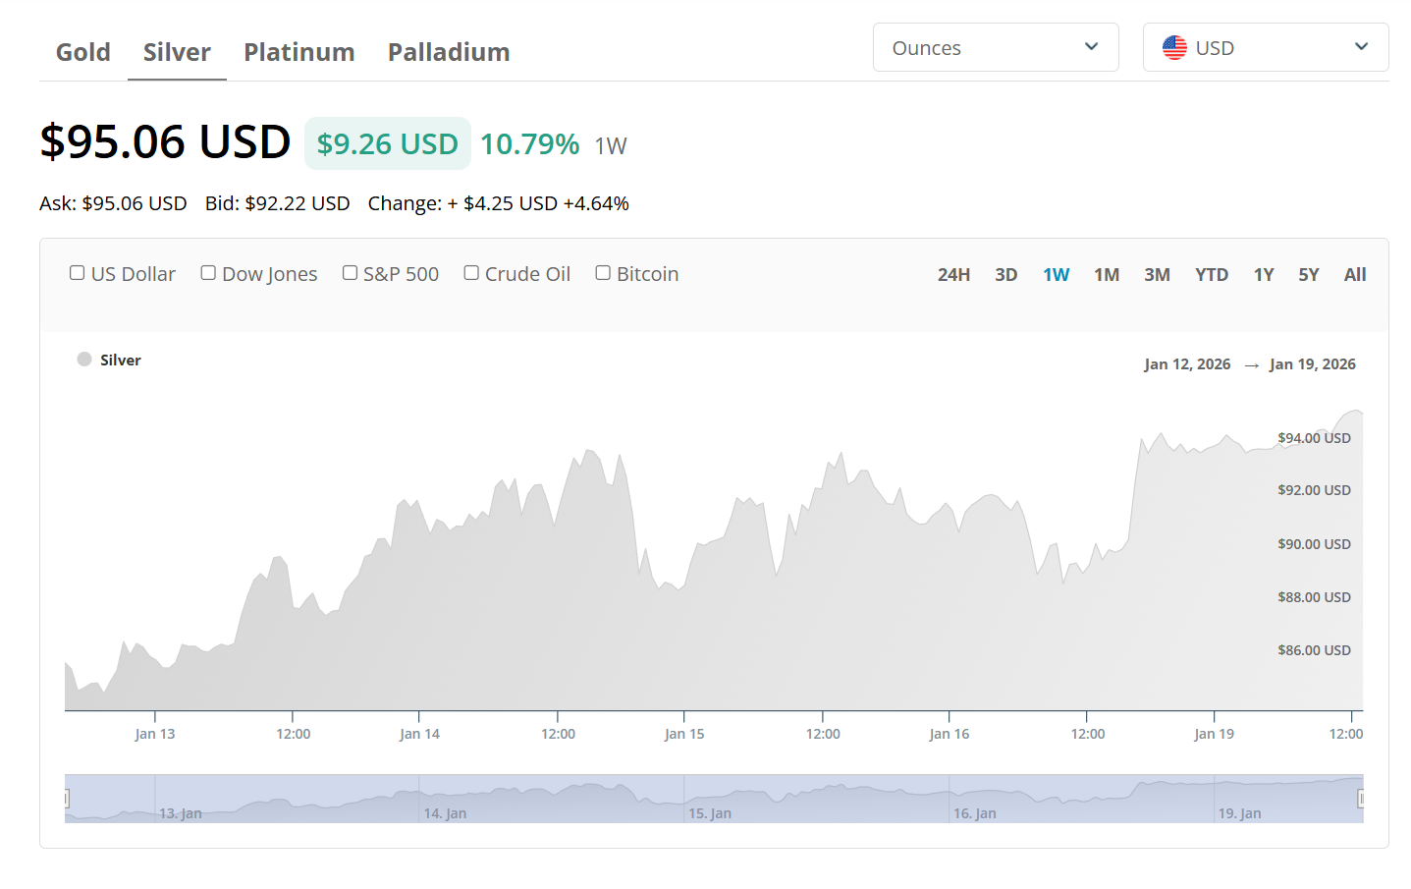Image resolution: width=1411 pixels, height=889 pixels.
Task: Click the US flag icon
Action: click(1174, 47)
